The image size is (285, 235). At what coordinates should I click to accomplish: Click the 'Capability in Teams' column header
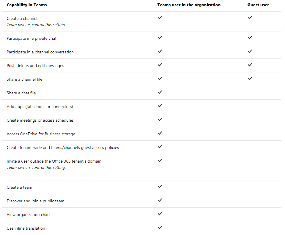tap(27, 5)
